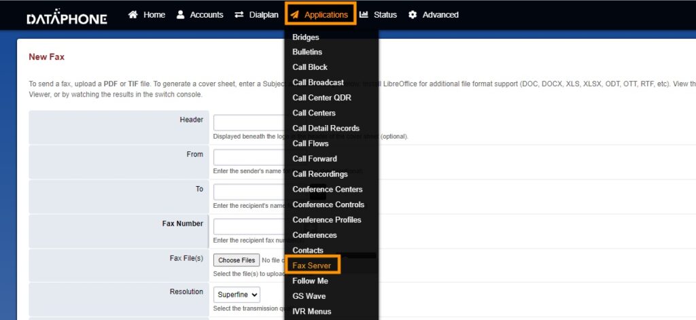Click the Choose Files button

(x=237, y=260)
